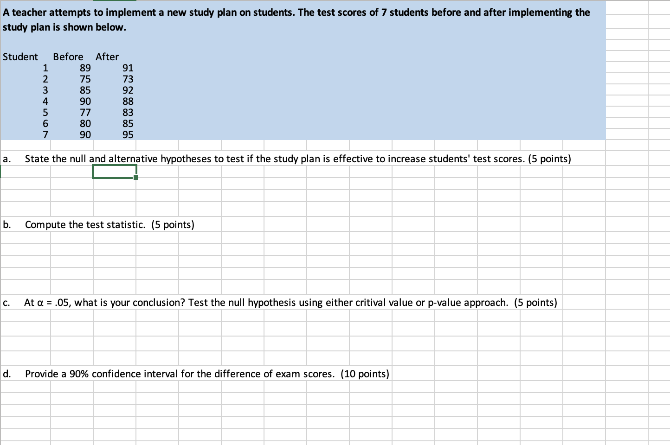Viewport: 670px width, 445px height.
Task: Select the cell with Student number 5
Action: pos(45,112)
